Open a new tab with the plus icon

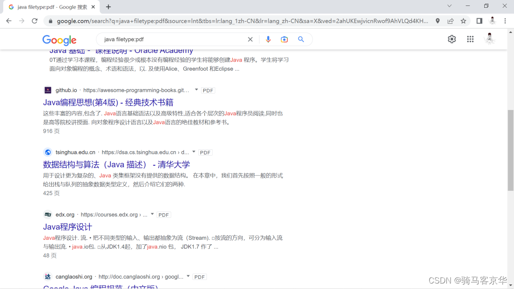click(x=108, y=7)
